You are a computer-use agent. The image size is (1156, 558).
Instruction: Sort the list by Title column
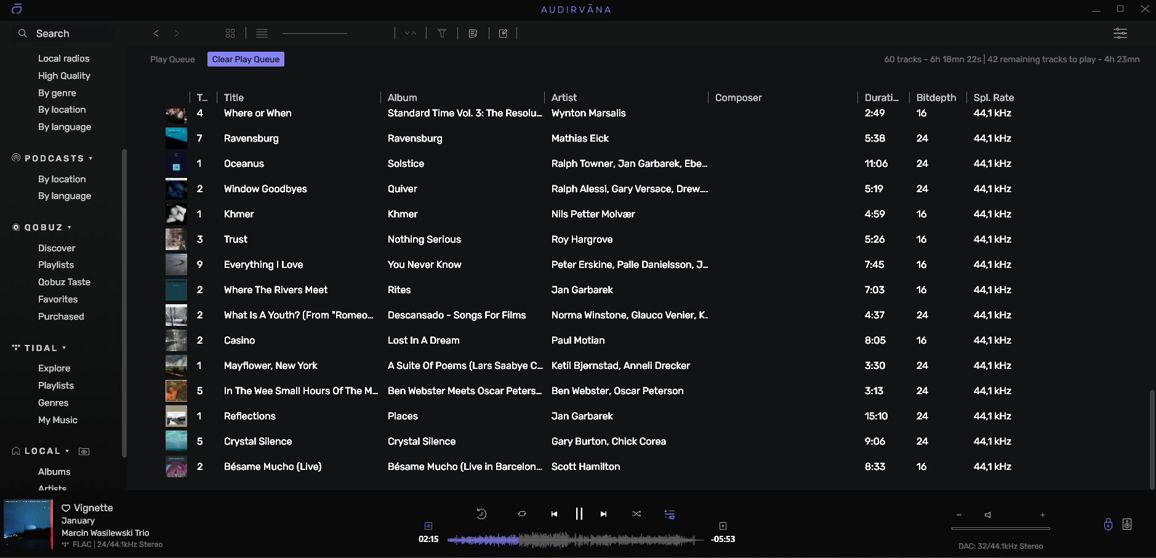click(234, 97)
